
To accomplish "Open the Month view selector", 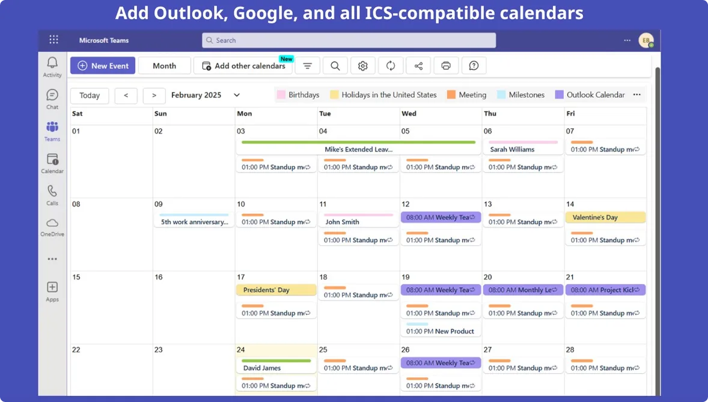I will tap(164, 65).
